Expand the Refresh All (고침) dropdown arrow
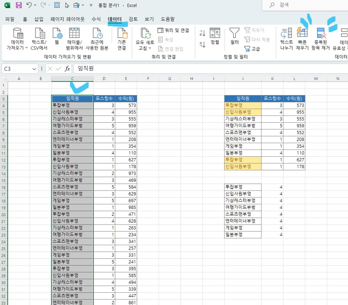Screen dimensions: 348x305 click(150, 48)
